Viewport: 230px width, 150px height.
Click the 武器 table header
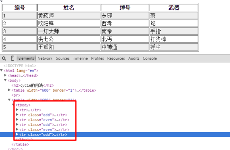(x=174, y=7)
